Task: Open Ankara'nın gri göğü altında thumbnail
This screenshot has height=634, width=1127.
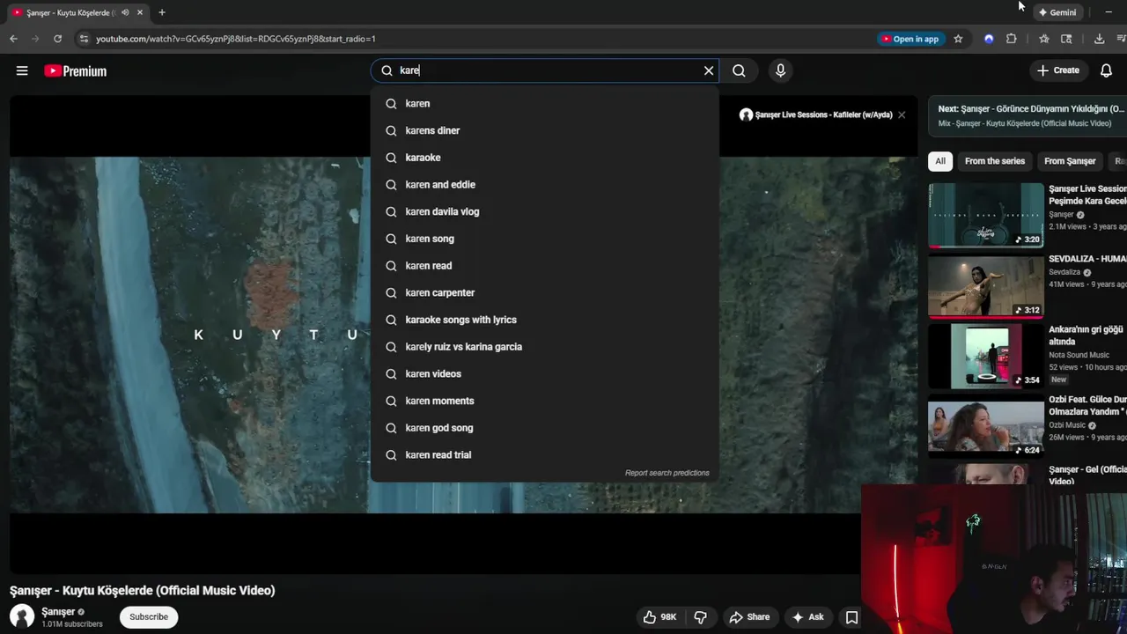Action: (986, 356)
